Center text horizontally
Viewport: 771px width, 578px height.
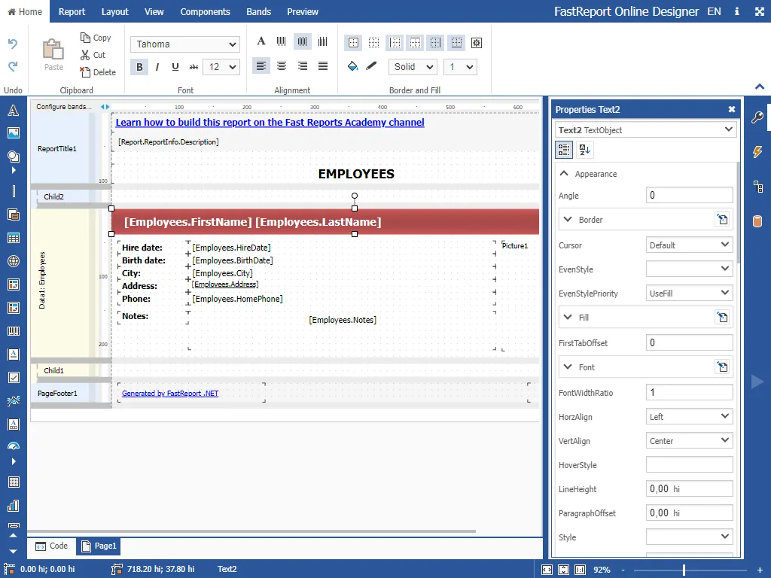tap(282, 66)
